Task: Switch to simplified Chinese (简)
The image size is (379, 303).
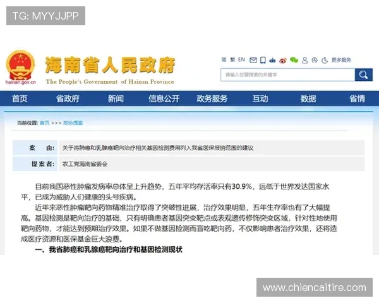Action: point(224,60)
